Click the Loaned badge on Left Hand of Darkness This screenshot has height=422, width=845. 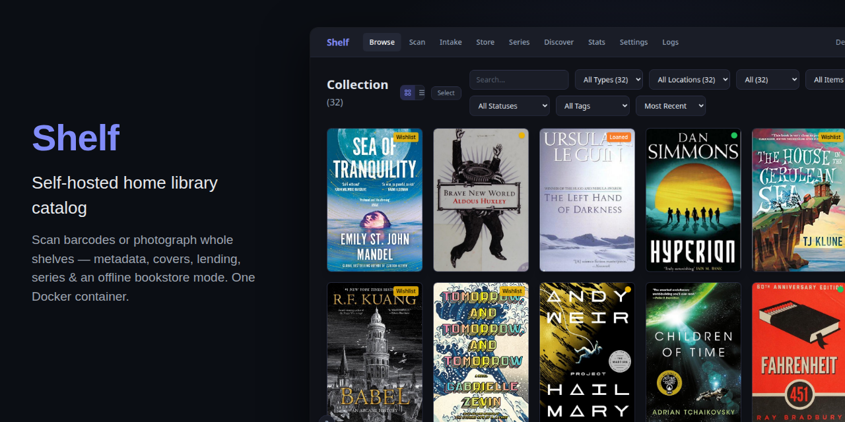(x=619, y=137)
